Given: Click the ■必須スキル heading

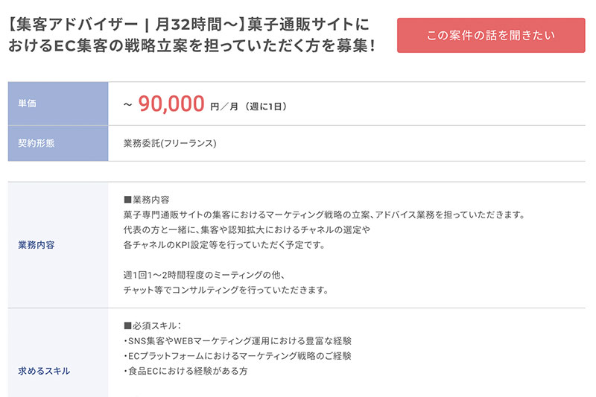Looking at the screenshot, I should coord(153,325).
